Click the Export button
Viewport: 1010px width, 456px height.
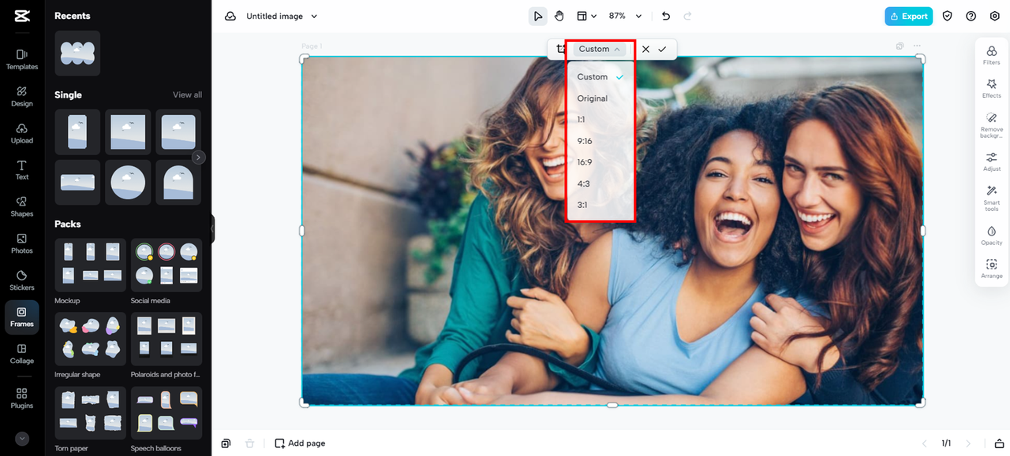pos(908,16)
